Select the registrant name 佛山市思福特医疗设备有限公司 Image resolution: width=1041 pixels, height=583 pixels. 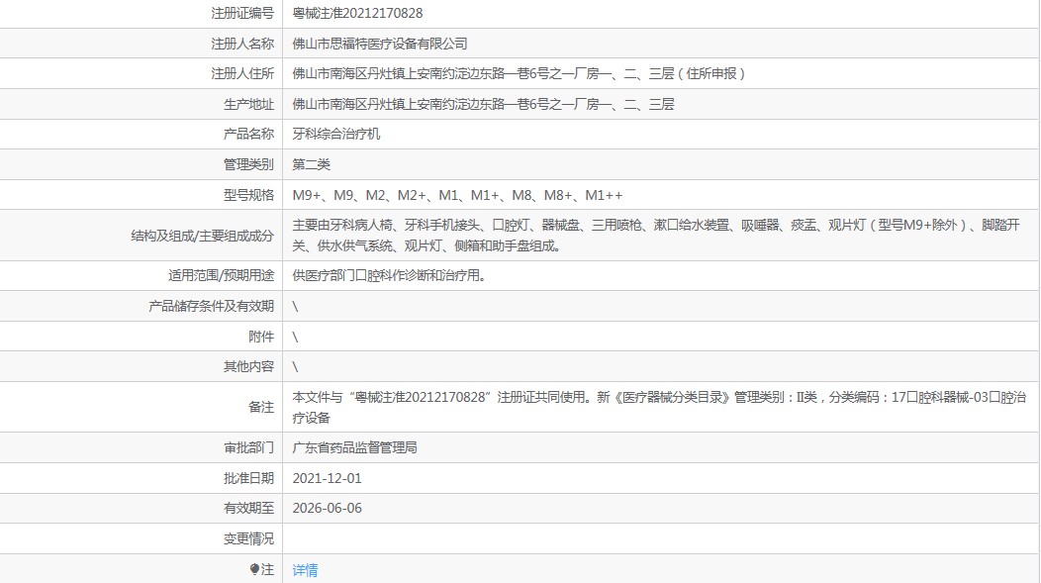[380, 44]
